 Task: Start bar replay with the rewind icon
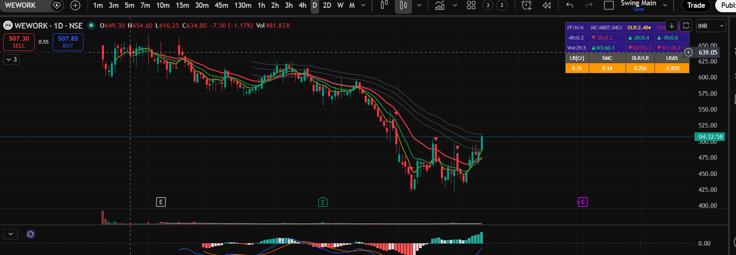(546, 6)
